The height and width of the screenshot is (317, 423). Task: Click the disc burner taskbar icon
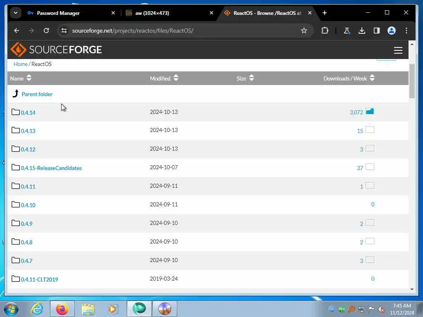point(165,309)
